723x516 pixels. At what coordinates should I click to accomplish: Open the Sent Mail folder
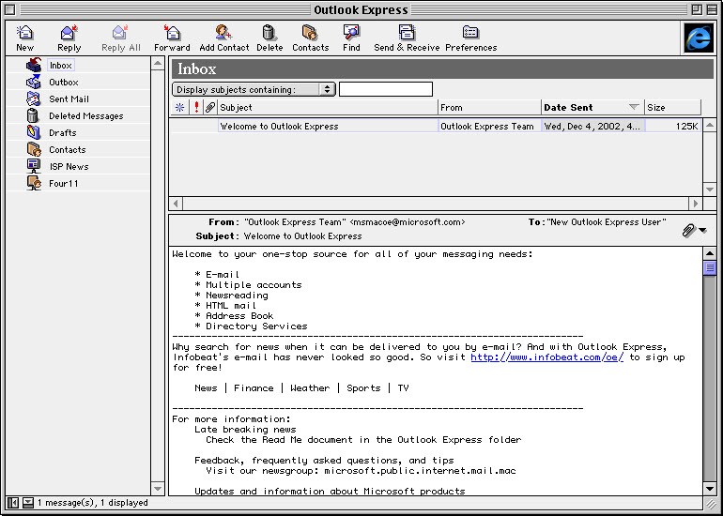68,99
